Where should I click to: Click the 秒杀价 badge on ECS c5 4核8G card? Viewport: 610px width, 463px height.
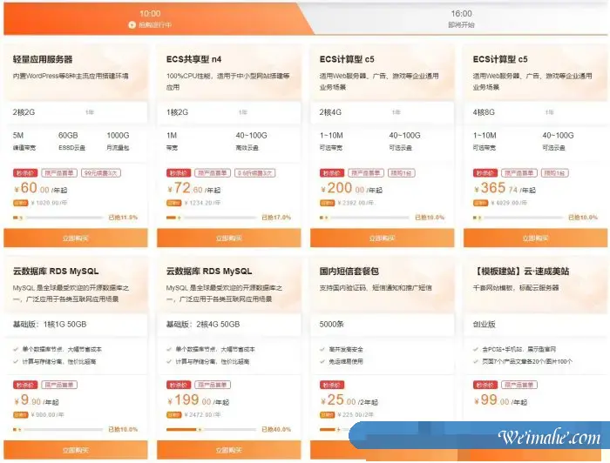click(x=485, y=173)
